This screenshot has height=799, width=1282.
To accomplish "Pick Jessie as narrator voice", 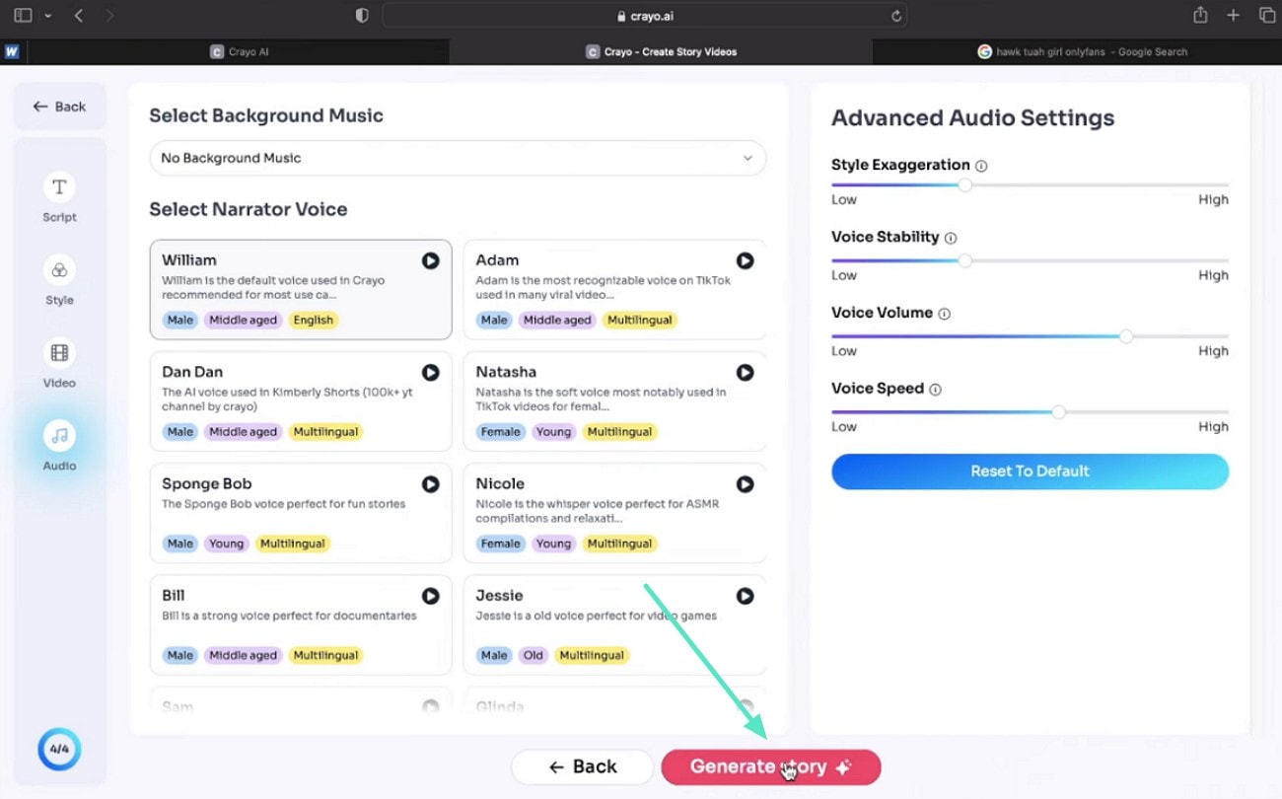I will coord(614,624).
